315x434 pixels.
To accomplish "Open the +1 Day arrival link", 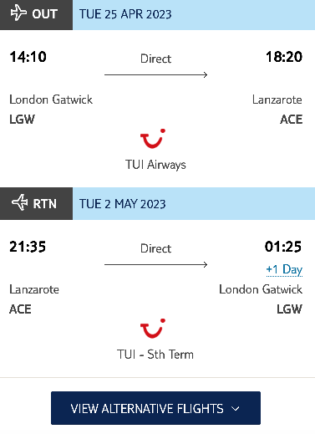I will coord(284,270).
